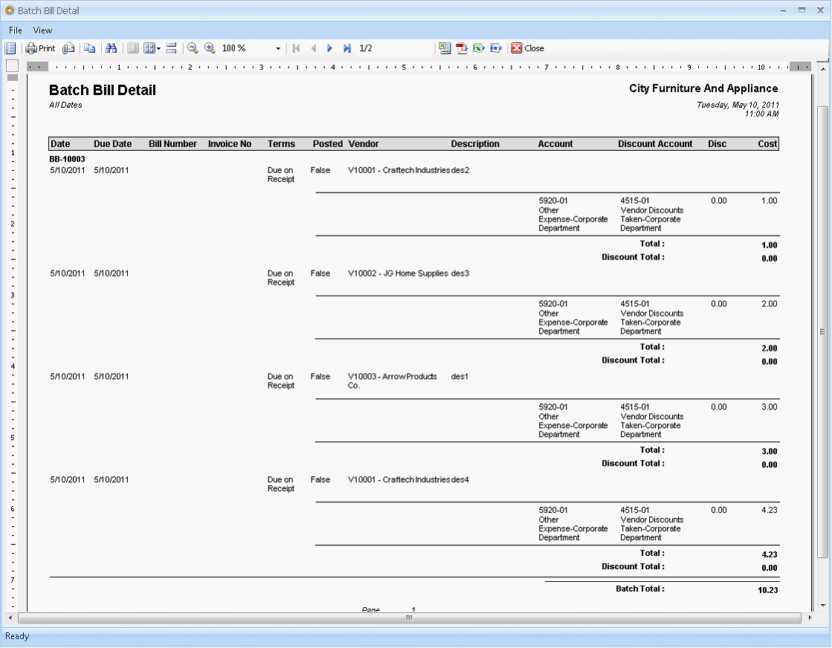Click the Ready status bar text

(x=17, y=636)
